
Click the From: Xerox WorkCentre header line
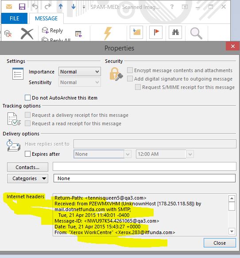[115, 232]
